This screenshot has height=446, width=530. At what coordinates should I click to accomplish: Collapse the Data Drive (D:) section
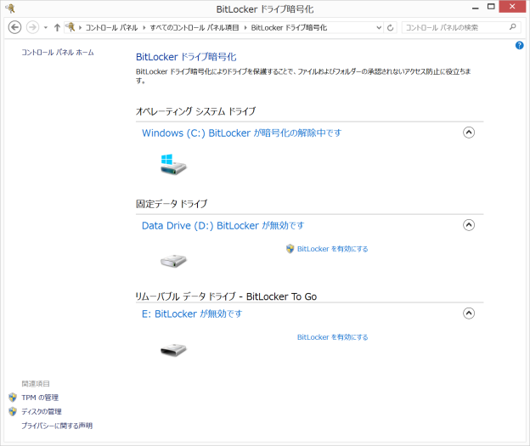pos(469,225)
